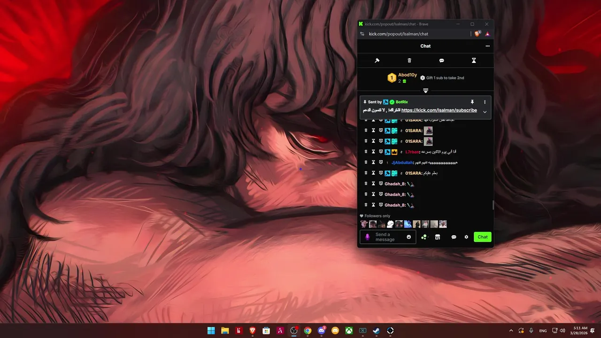Pick the pink first quick emote
This screenshot has height=338, width=601.
click(364, 224)
